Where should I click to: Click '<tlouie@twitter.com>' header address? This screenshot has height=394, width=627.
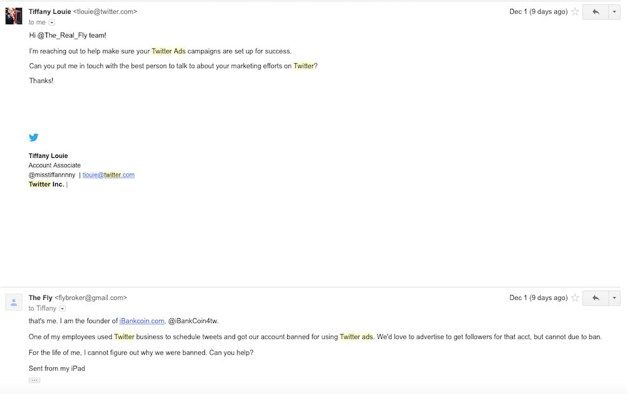point(105,11)
